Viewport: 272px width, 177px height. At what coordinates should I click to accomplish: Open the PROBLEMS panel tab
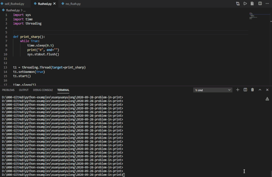[x=8, y=90]
